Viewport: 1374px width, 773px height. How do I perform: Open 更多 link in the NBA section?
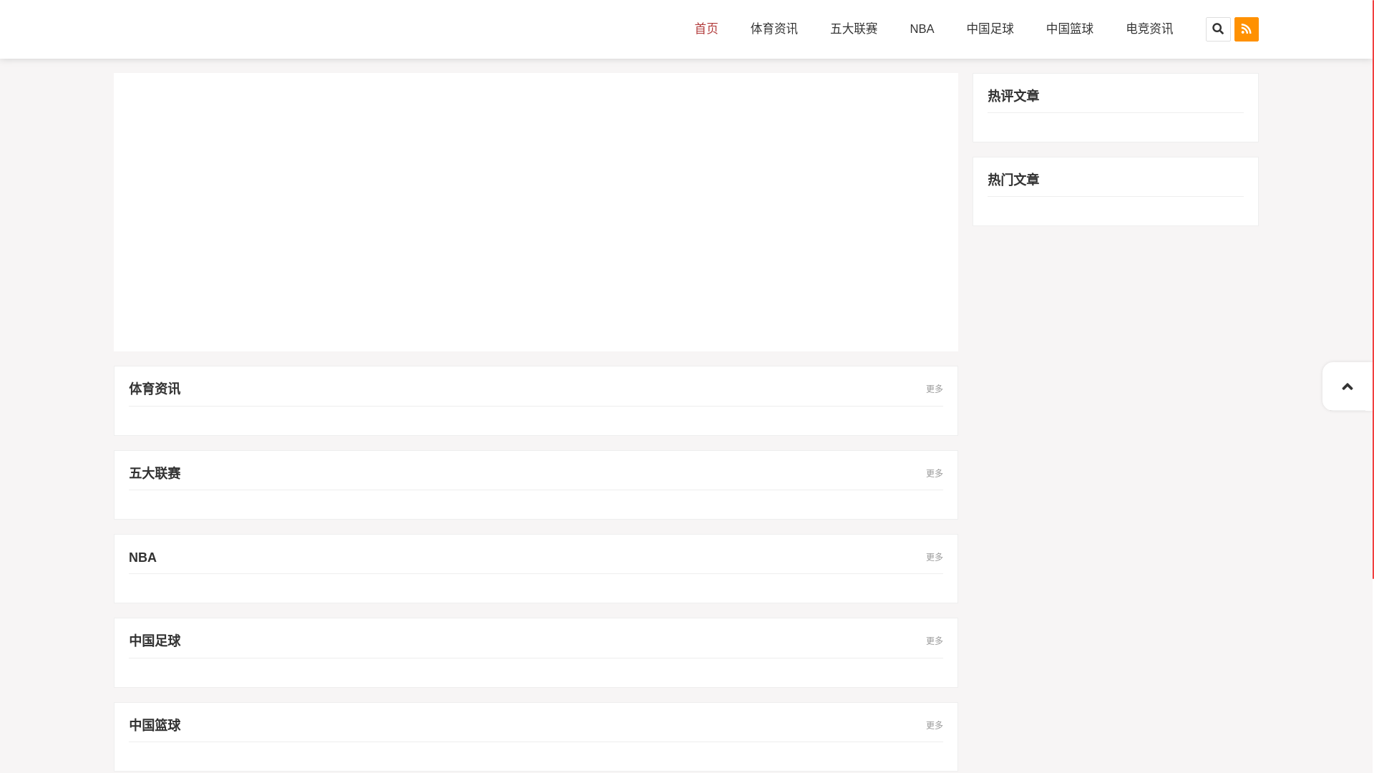pyautogui.click(x=934, y=557)
